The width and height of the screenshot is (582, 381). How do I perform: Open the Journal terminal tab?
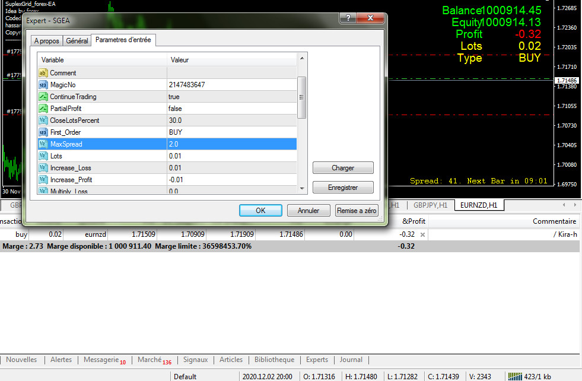point(351,360)
